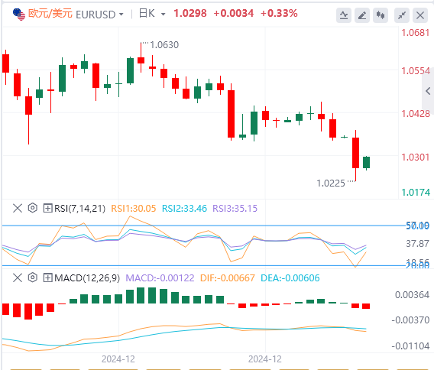Open RSI indicator settings gear
The image size is (434, 370).
tap(33, 208)
